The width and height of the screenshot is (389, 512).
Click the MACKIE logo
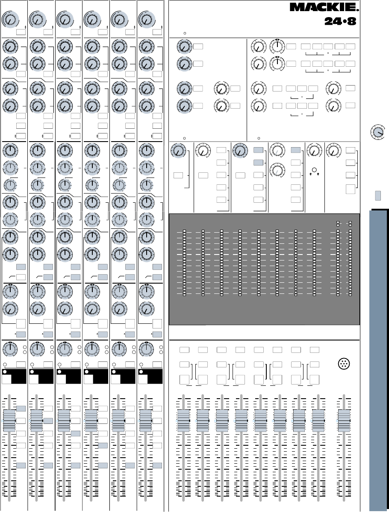coord(324,7)
